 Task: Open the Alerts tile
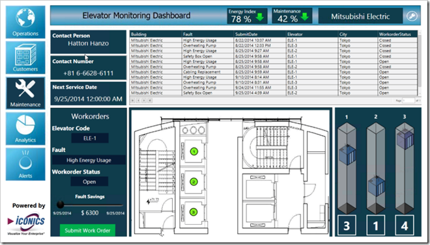25,164
